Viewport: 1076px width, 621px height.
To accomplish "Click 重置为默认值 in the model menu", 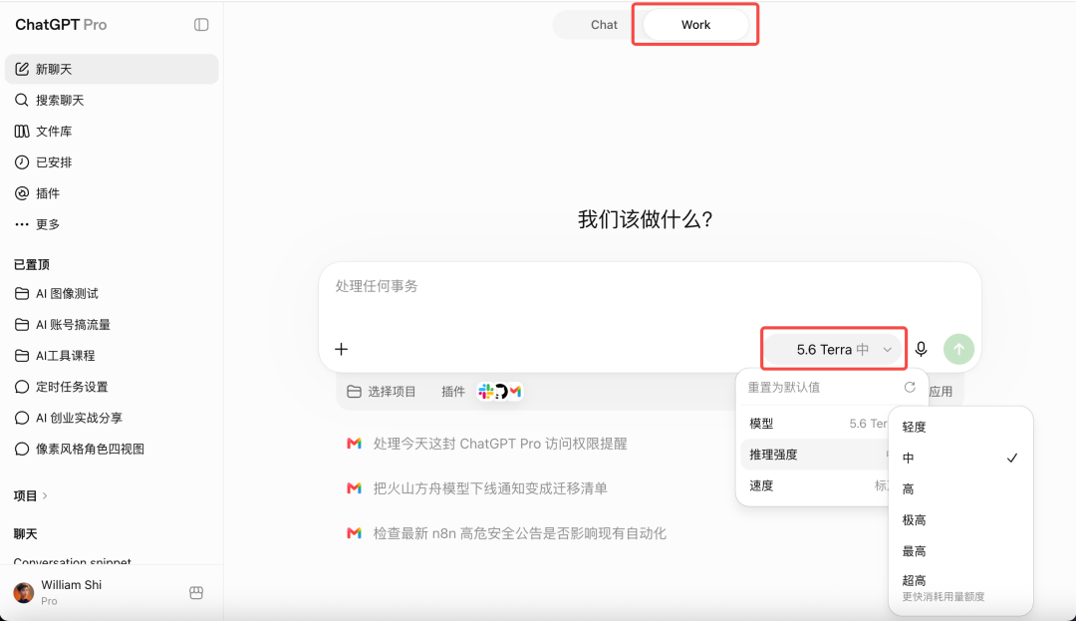I will point(784,387).
